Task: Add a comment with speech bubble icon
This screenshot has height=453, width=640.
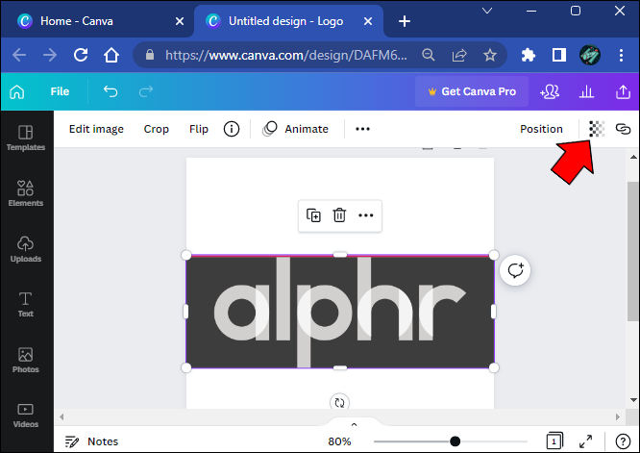Action: [515, 270]
